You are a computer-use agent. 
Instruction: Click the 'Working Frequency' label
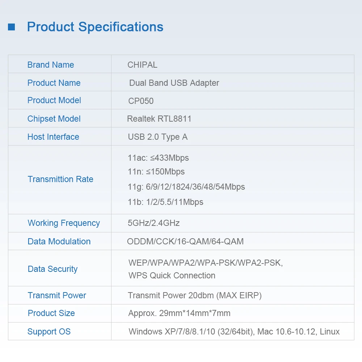tap(64, 223)
